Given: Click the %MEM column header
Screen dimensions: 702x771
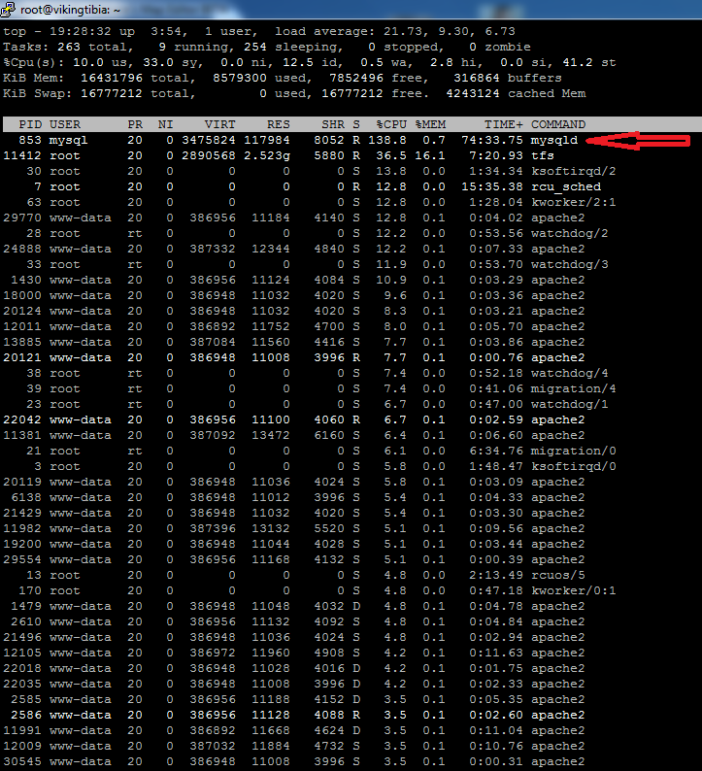Looking at the screenshot, I should pos(430,124).
